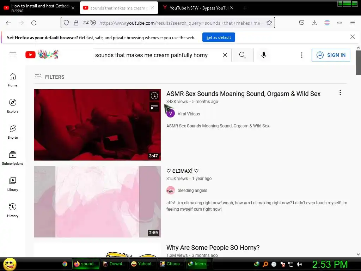Open the bleeding angels channel avatar
This screenshot has height=271, width=361.
[171, 190]
